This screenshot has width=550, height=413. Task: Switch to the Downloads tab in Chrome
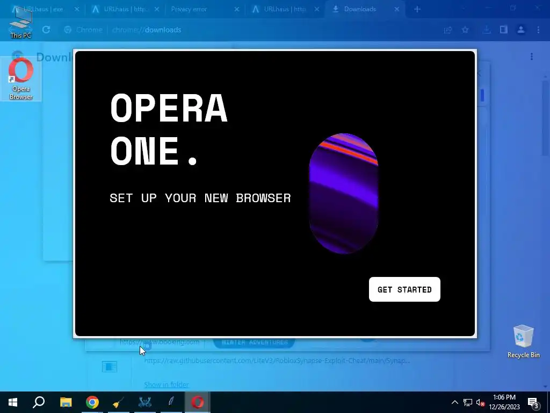365,9
